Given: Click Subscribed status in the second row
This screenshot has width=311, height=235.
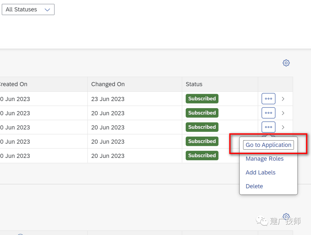Looking at the screenshot, I should tap(202, 113).
